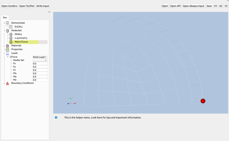Click the Properties icon
Image resolution: width=229 pixels, height=141 pixels.
point(7,49)
